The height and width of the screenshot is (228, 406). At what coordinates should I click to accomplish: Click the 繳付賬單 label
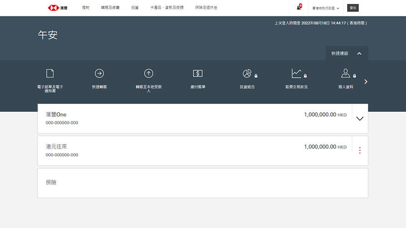198,87
